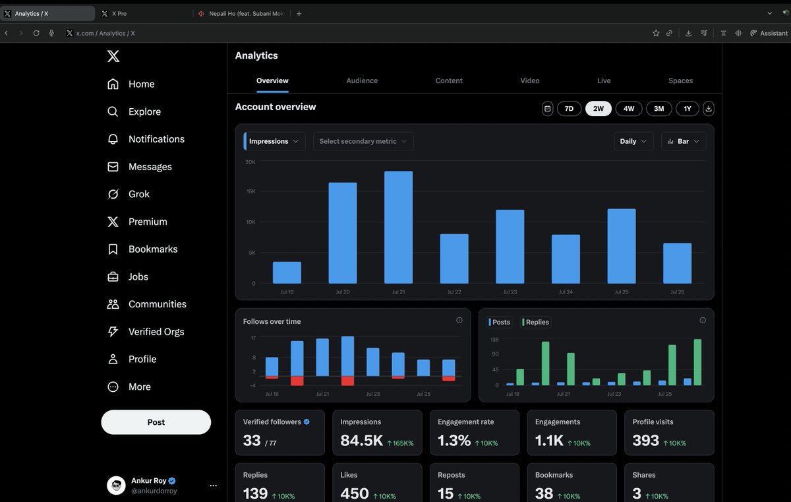Switch to the Spaces tab

[x=680, y=80]
